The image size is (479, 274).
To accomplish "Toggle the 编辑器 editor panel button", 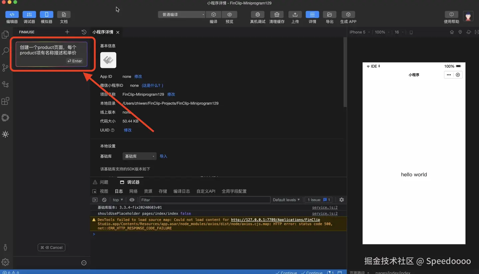I will point(12,15).
